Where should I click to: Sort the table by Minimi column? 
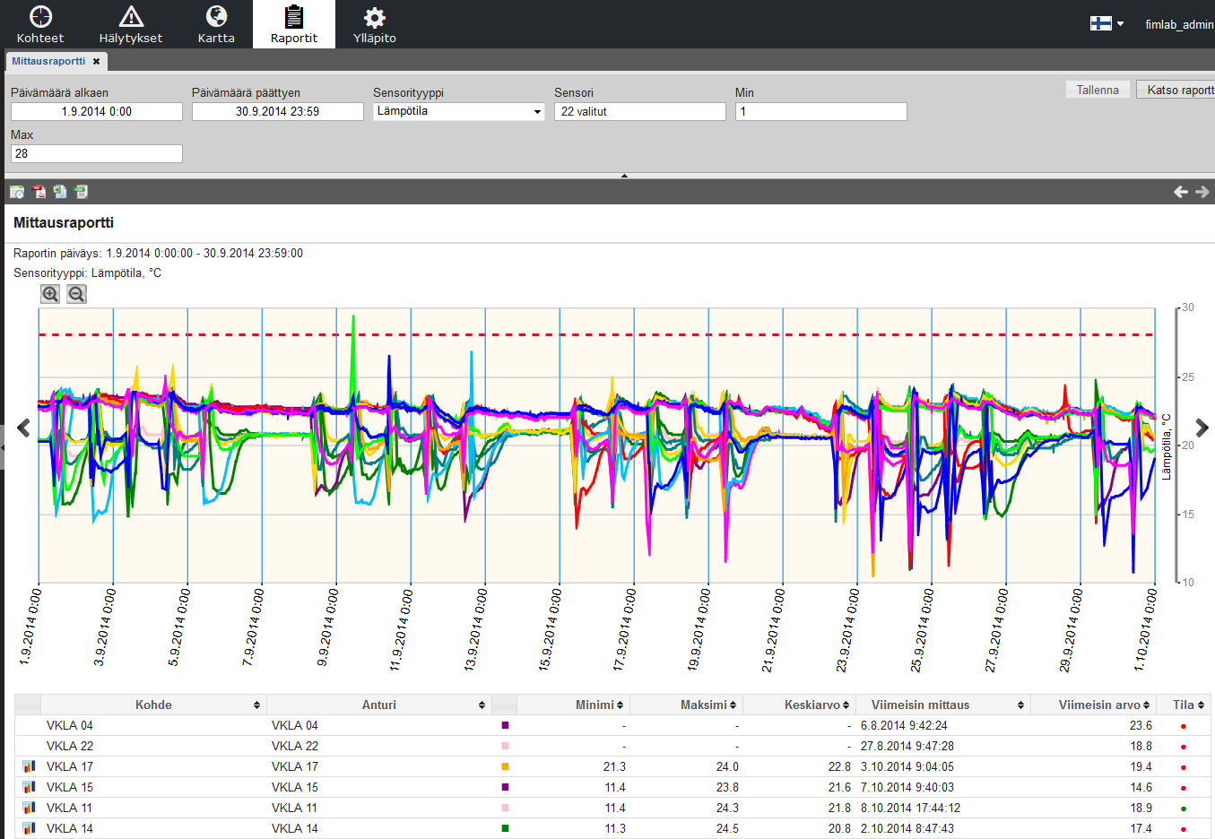click(573, 705)
